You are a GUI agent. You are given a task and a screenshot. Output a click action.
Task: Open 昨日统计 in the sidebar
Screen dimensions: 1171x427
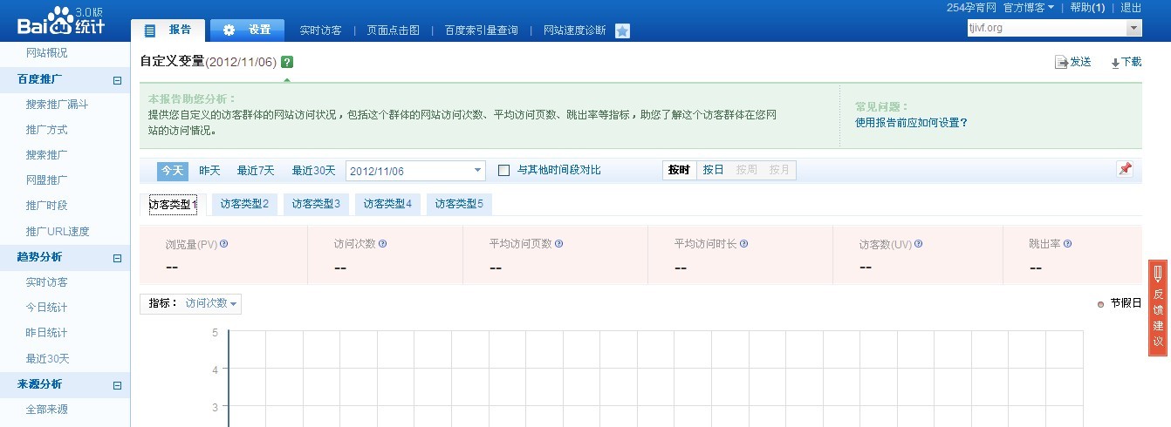pos(46,333)
